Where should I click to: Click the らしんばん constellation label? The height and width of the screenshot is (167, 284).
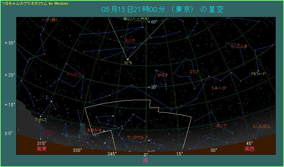(261, 126)
